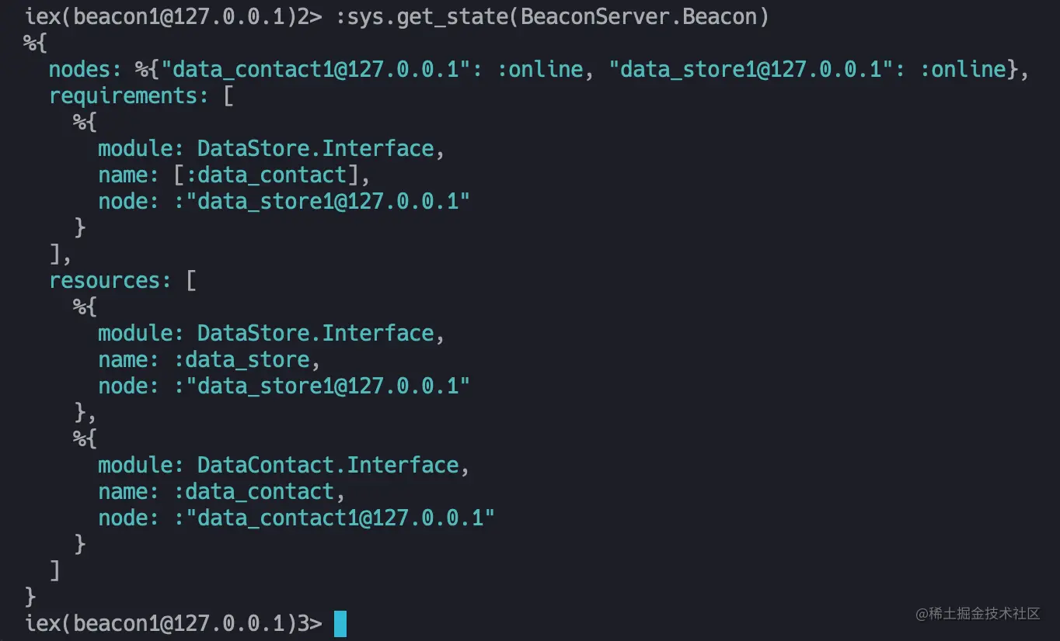Click the iex(beacon1@127.0.0.1)2> prompt

tap(173, 16)
